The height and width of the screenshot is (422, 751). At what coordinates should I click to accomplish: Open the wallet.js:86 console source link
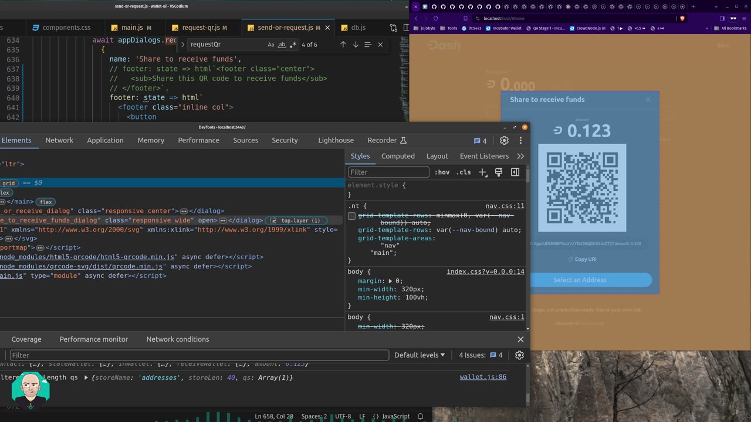483,377
